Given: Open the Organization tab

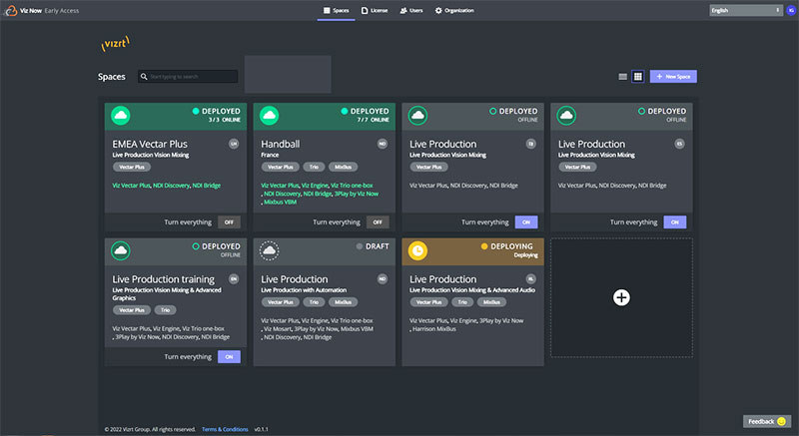Looking at the screenshot, I should point(454,10).
